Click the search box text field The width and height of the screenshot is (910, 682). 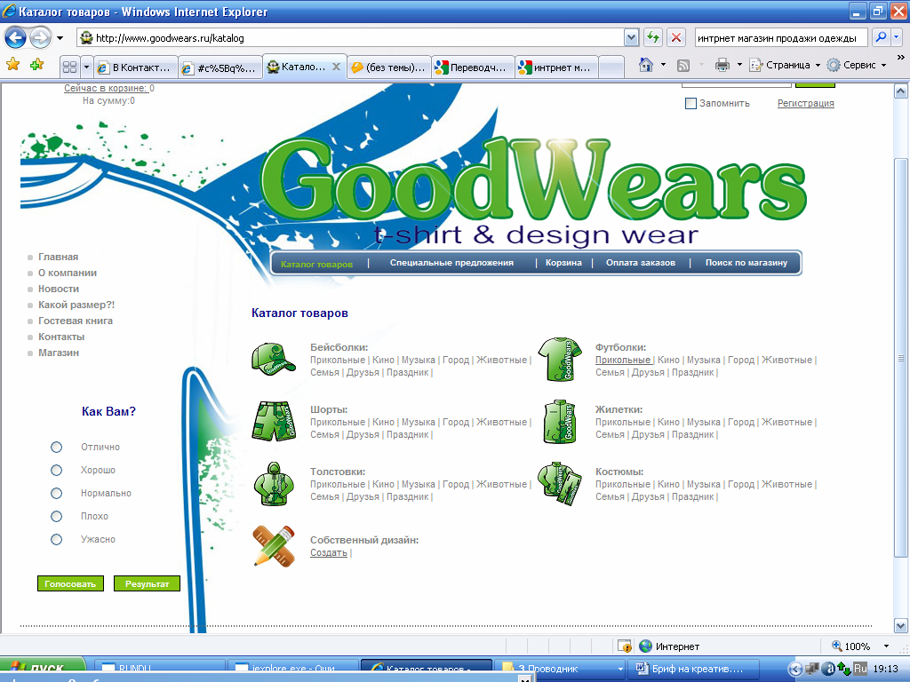click(x=781, y=37)
